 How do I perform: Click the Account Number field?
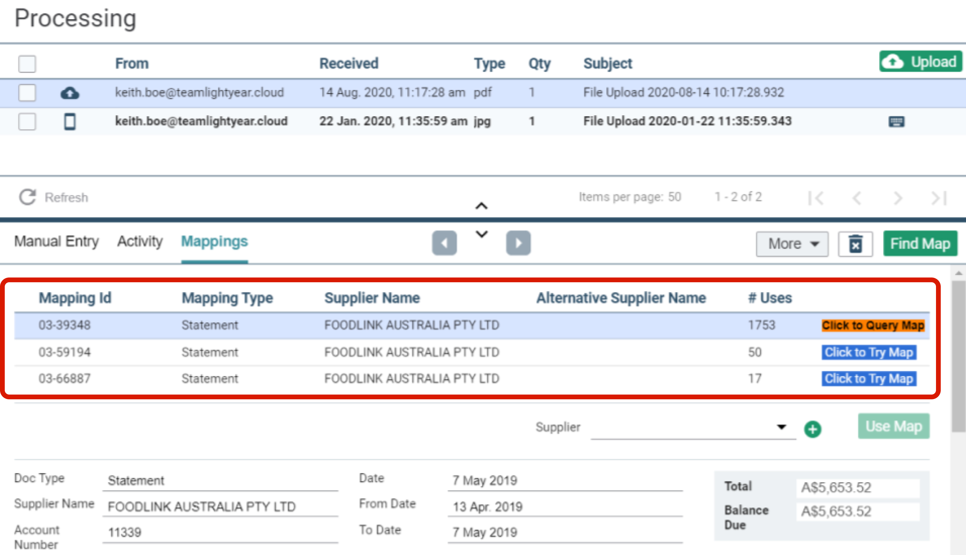coord(220,532)
